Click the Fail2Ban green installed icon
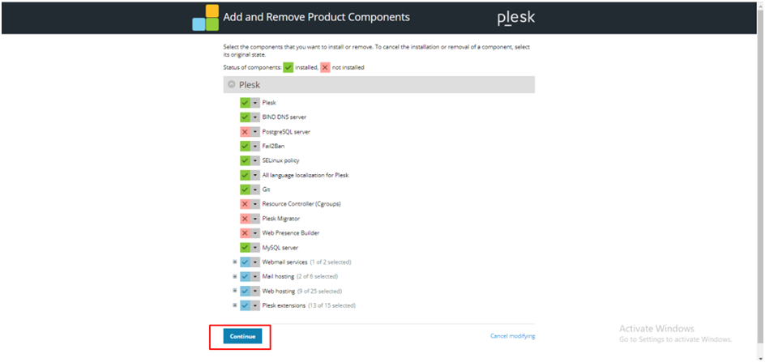Viewport: 765px width, 362px height. (x=245, y=147)
